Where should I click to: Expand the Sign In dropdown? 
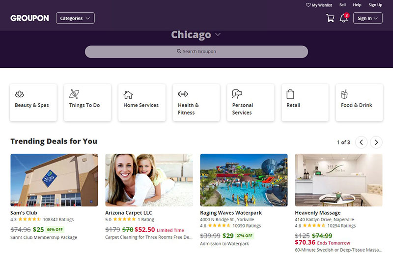pyautogui.click(x=367, y=18)
